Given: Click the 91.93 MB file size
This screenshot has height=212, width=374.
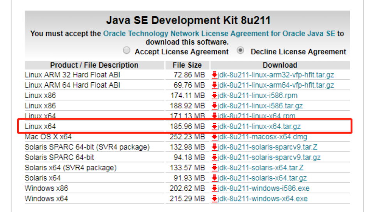Looking at the screenshot, I should point(189,178).
